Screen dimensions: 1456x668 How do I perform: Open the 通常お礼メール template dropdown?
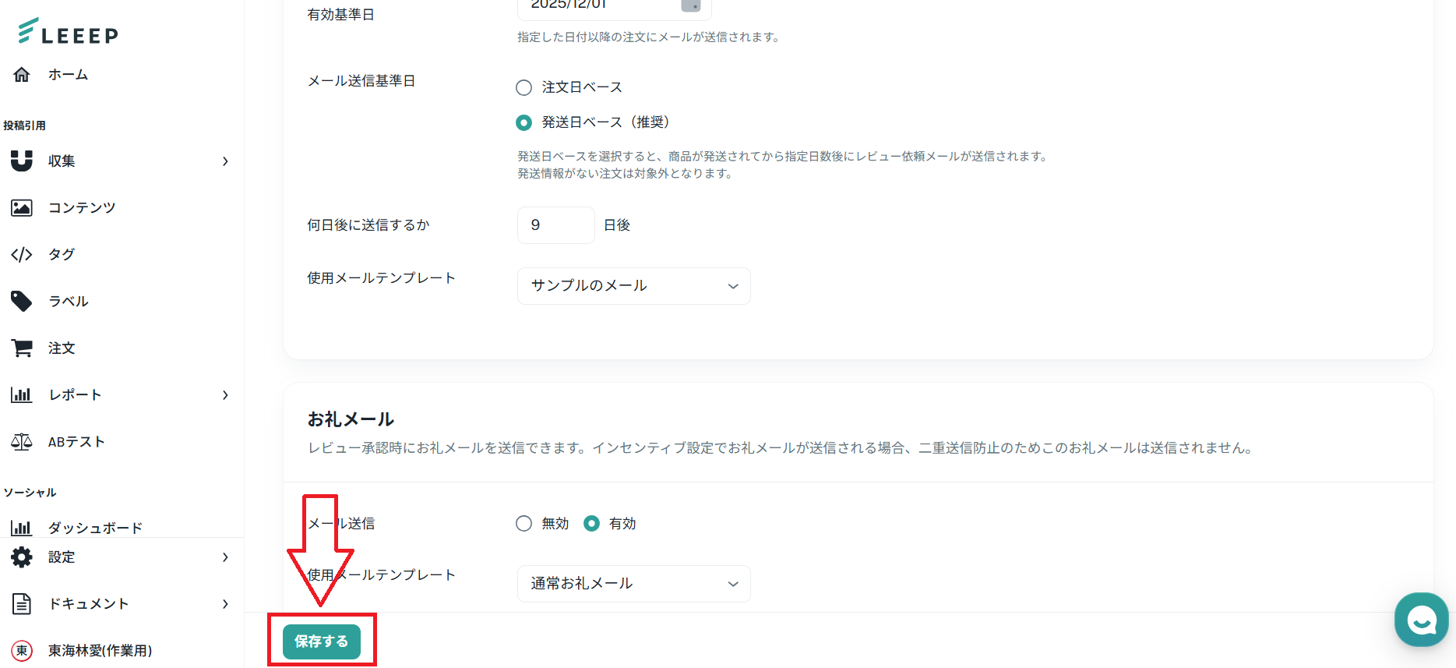[x=633, y=584]
